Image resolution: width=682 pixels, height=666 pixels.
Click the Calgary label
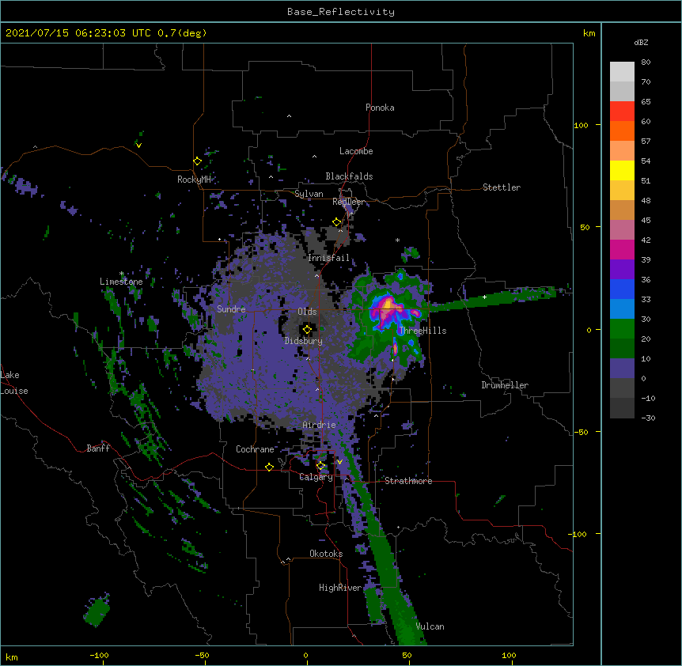click(x=316, y=477)
